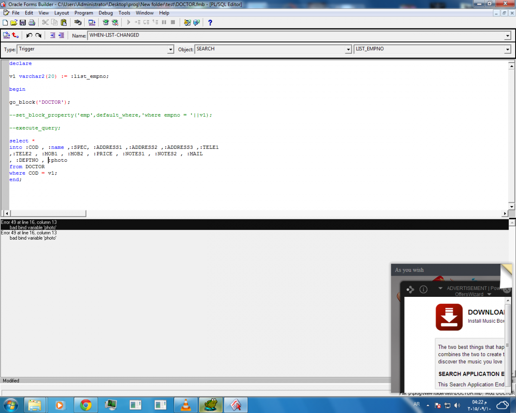This screenshot has height=413, width=516.
Task: Open the LIST_EMPNO item dropdown
Action: [507, 49]
